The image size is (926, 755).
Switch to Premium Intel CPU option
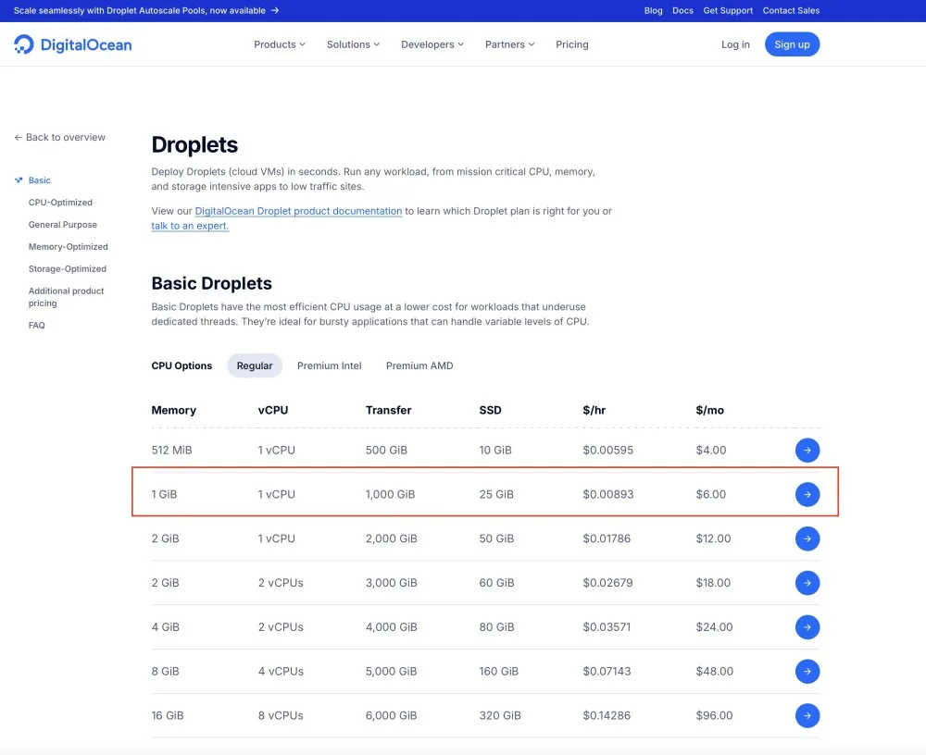point(329,365)
